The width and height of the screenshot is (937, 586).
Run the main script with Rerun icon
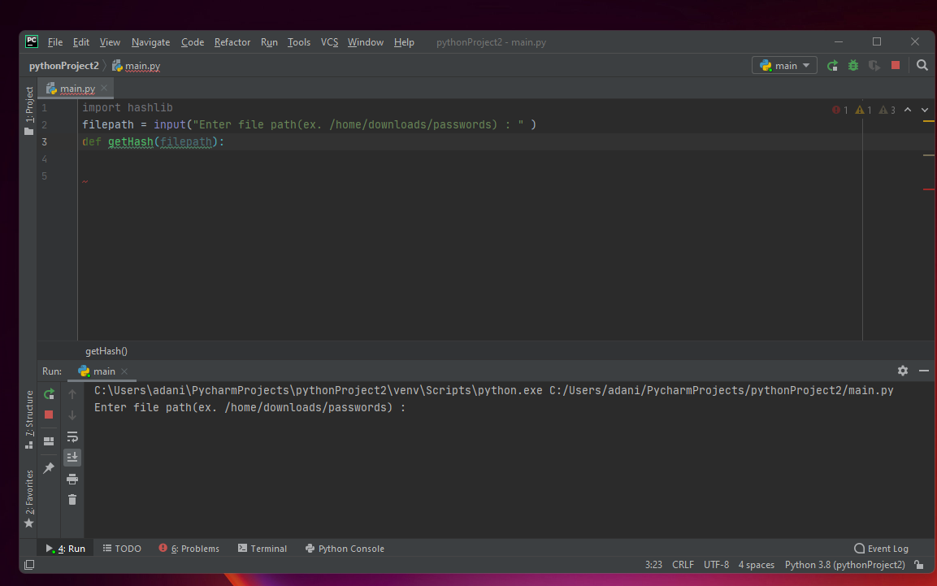(x=831, y=65)
